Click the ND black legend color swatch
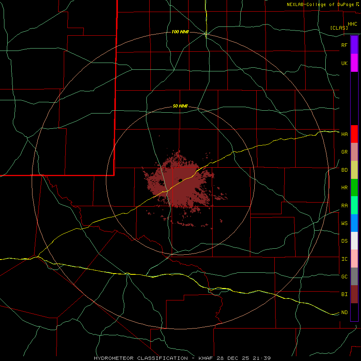 coord(354,312)
